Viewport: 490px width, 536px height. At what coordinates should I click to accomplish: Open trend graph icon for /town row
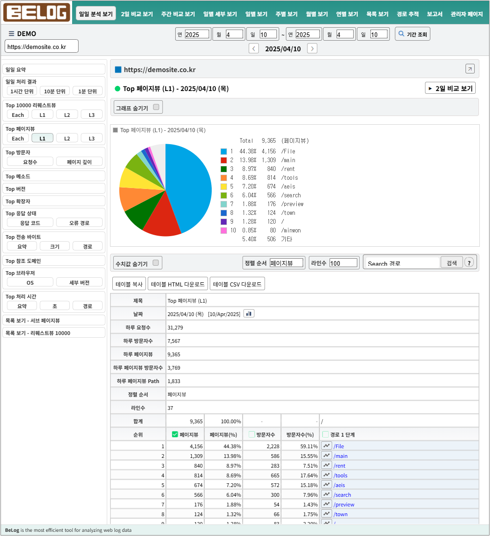click(326, 514)
